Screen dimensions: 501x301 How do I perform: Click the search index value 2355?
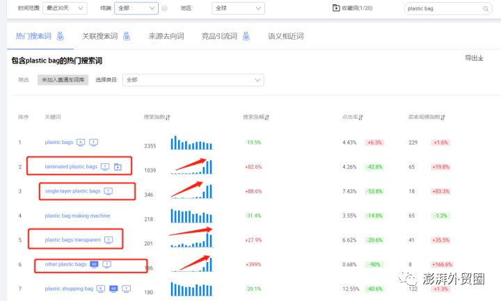[x=150, y=146]
